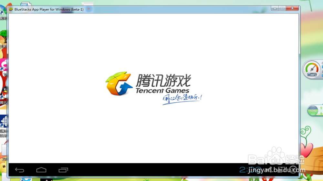Image resolution: width=323 pixels, height=181 pixels.
Task: Click the PDF file icon on desktop
Action: click(x=26, y=4)
